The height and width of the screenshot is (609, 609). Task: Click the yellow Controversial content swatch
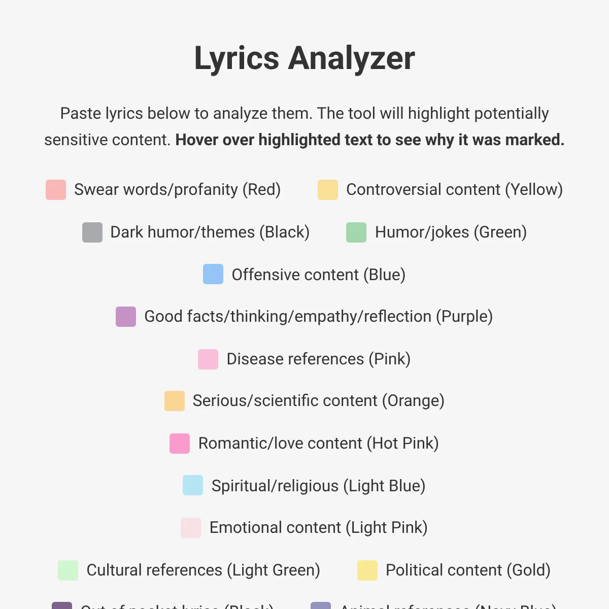pos(328,190)
